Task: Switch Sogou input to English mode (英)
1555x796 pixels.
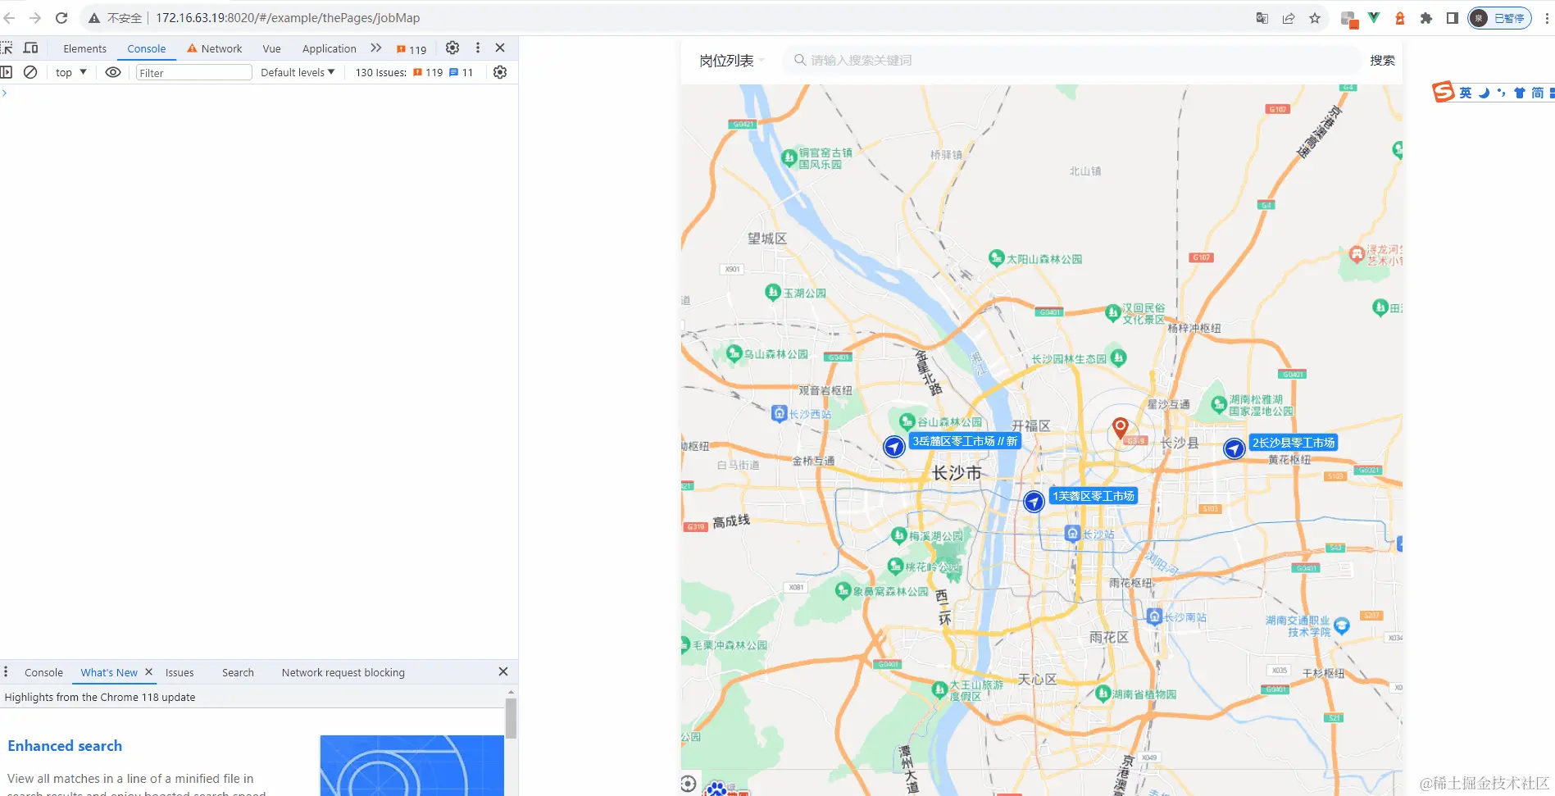Action: [1466, 93]
